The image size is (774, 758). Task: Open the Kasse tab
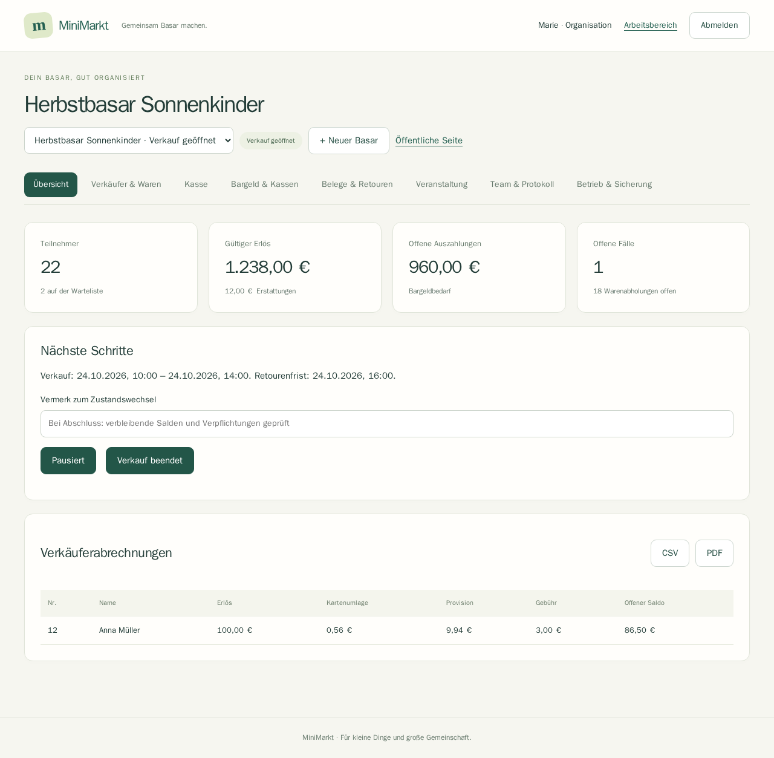(x=196, y=185)
